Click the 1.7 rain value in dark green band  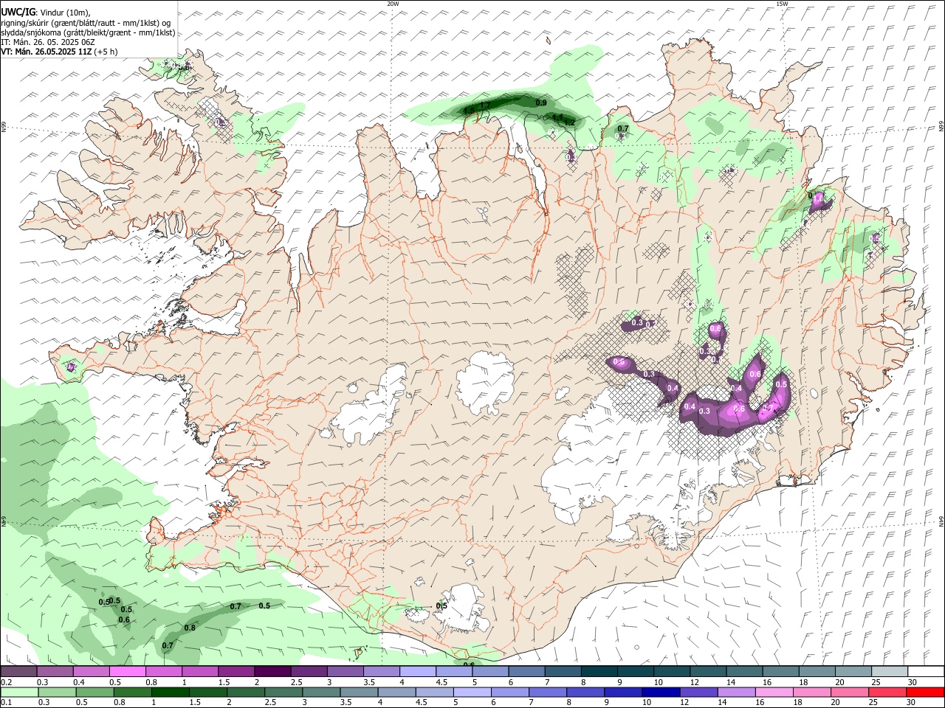tap(485, 106)
